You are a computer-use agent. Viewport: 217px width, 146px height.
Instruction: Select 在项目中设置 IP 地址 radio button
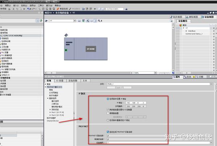coord(108,99)
